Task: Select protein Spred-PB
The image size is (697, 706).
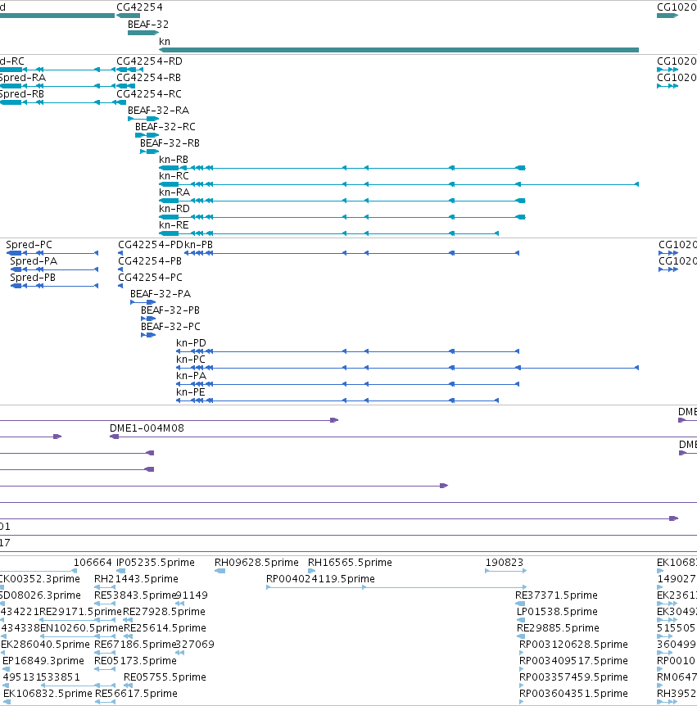Action: [x=54, y=286]
